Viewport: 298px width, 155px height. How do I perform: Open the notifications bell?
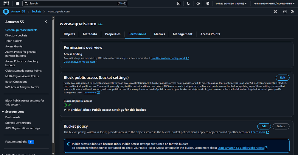coord(188,4)
